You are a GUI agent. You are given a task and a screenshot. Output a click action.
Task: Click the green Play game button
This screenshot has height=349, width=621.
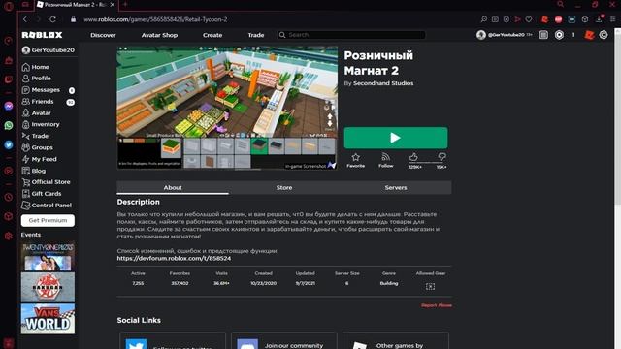pos(396,138)
